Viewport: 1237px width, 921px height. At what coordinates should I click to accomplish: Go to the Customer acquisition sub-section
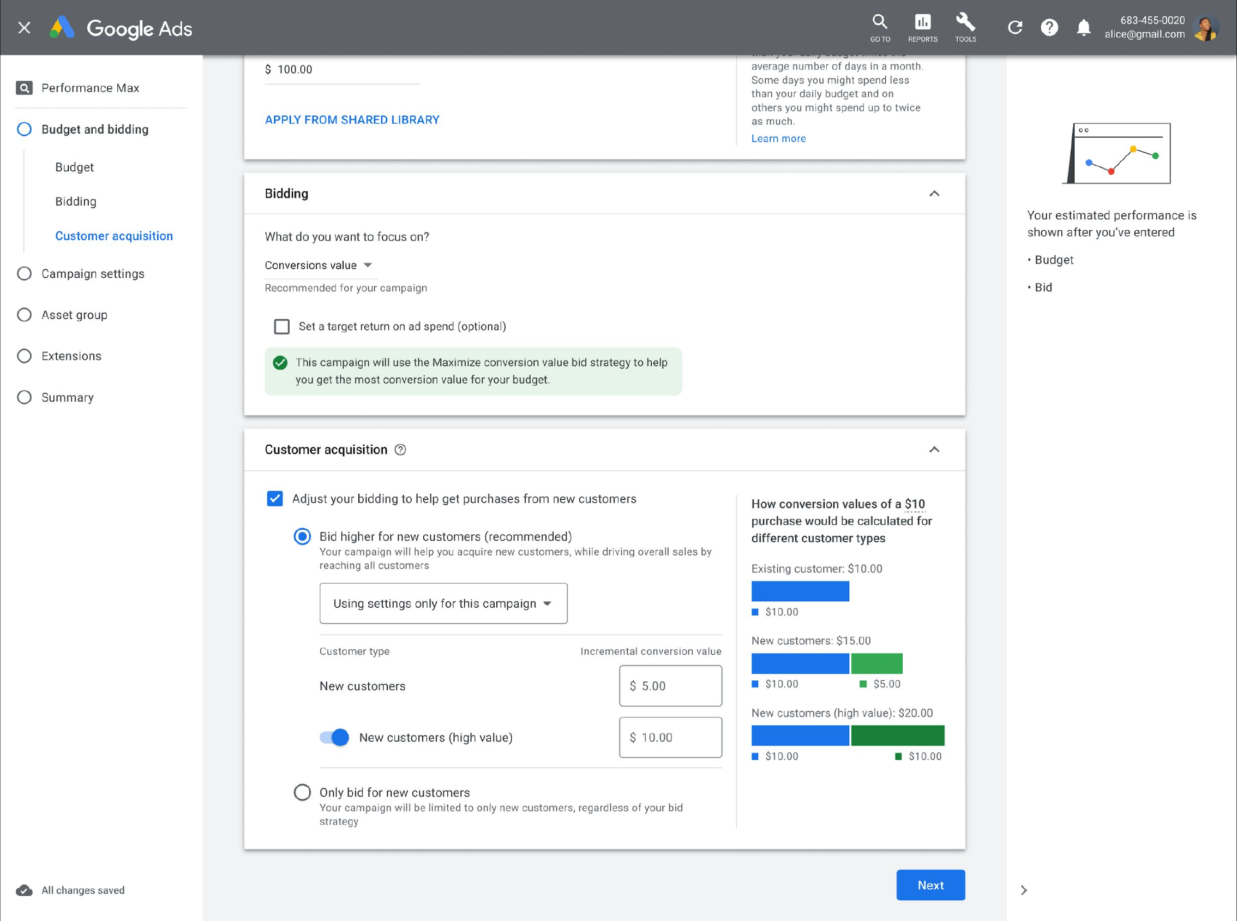pyautogui.click(x=114, y=236)
